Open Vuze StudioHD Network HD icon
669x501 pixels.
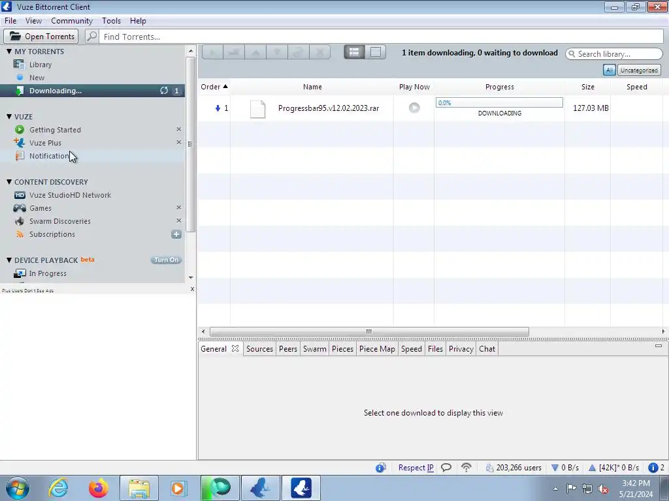pos(20,195)
